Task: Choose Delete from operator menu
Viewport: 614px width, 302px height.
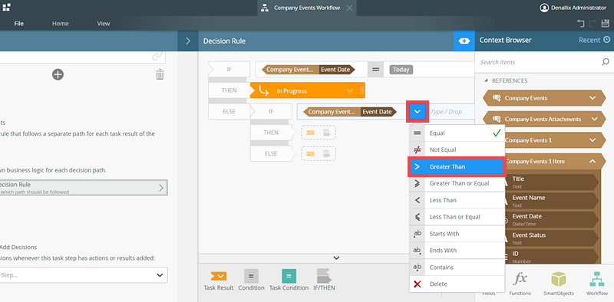Action: pyautogui.click(x=457, y=284)
